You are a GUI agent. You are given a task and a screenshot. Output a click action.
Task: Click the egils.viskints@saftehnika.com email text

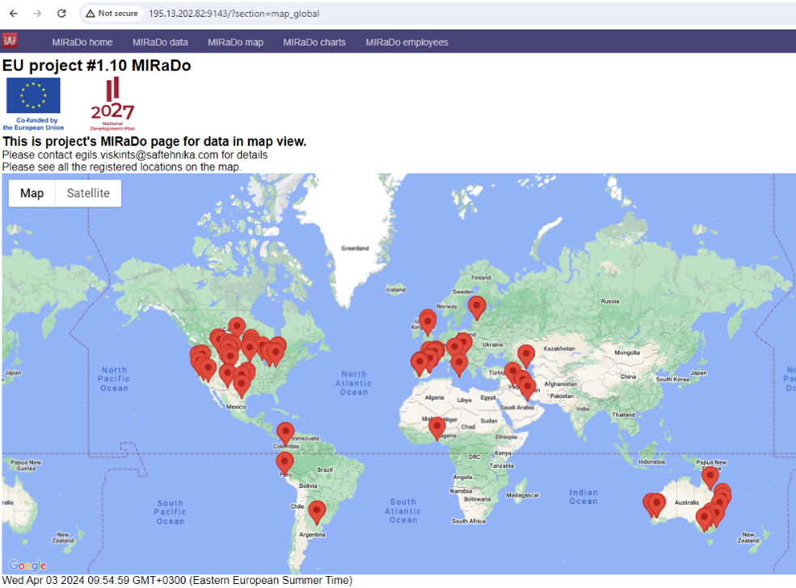tap(147, 155)
